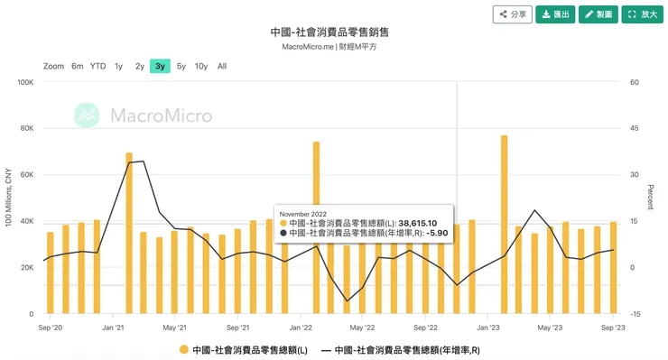Click the orange legend dot for bar series

point(183,350)
